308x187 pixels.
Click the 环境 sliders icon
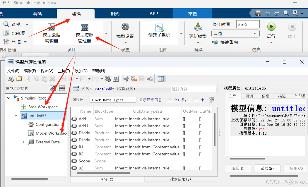[6, 42]
